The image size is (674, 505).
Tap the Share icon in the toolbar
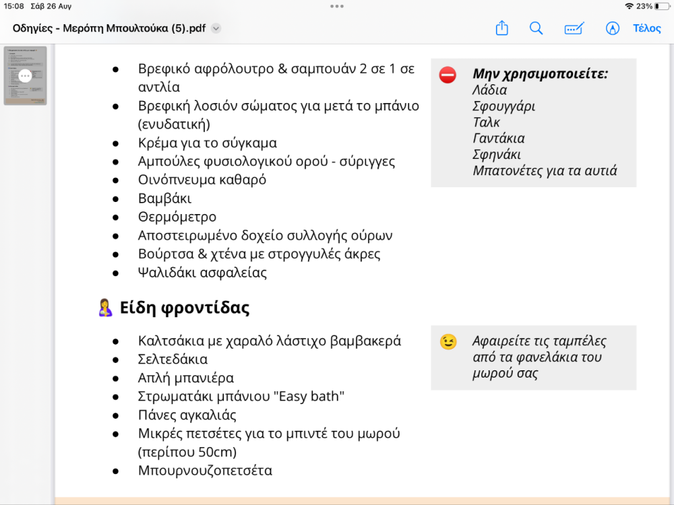tap(501, 28)
